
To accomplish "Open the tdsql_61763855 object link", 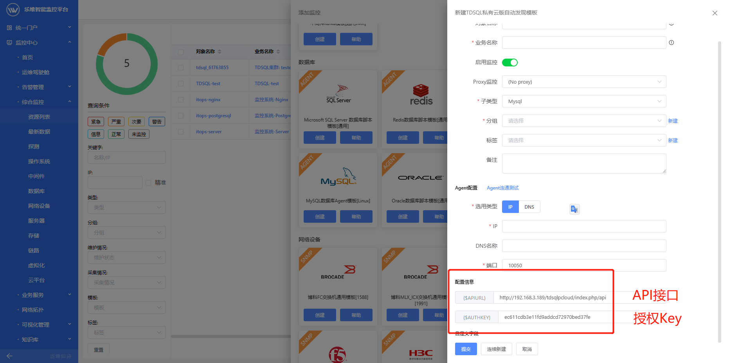I will pyautogui.click(x=212, y=68).
